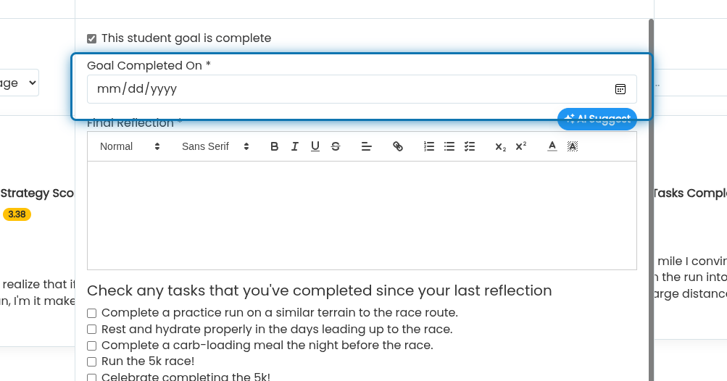Open the text alignment dropdown
This screenshot has width=727, height=381.
click(366, 146)
